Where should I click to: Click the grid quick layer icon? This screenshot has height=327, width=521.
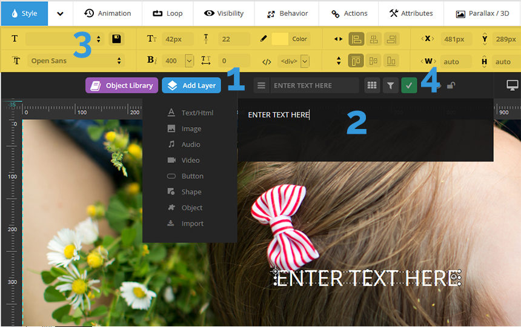[372, 85]
